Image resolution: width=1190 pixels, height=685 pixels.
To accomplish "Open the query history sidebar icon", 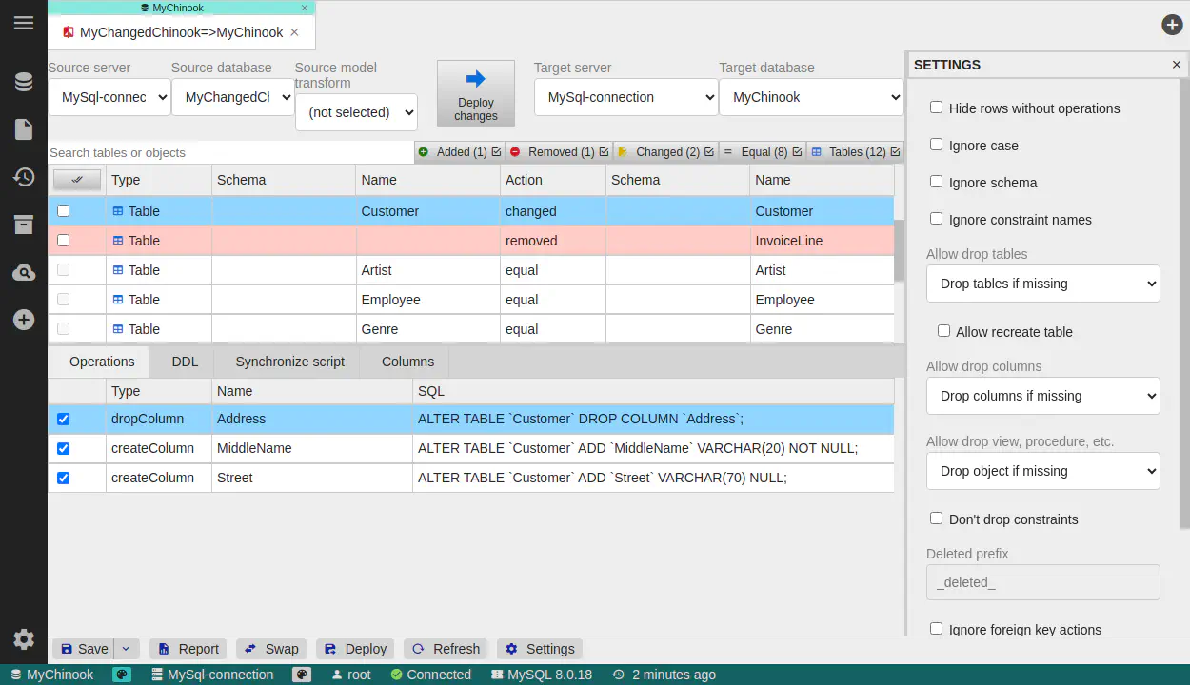I will 24,177.
